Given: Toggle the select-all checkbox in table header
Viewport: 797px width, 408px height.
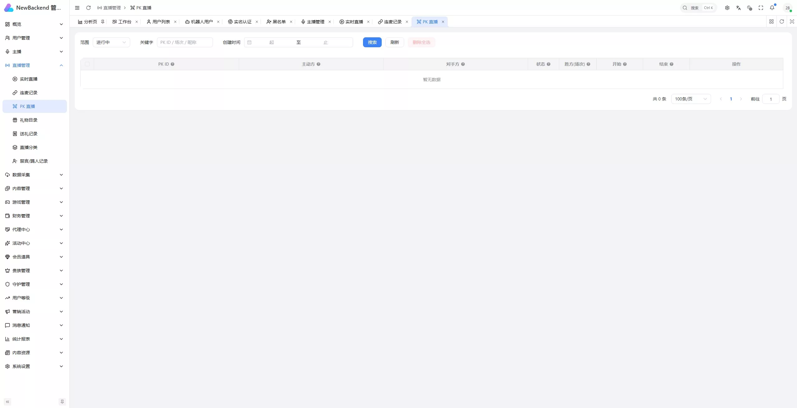Looking at the screenshot, I should (87, 64).
